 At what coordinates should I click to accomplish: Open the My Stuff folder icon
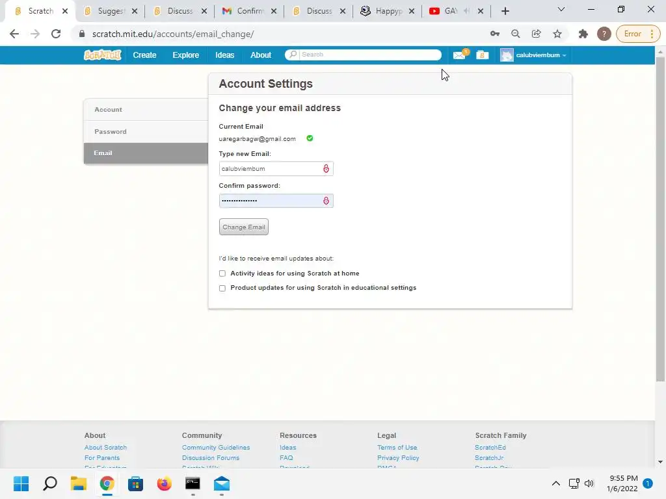point(482,55)
